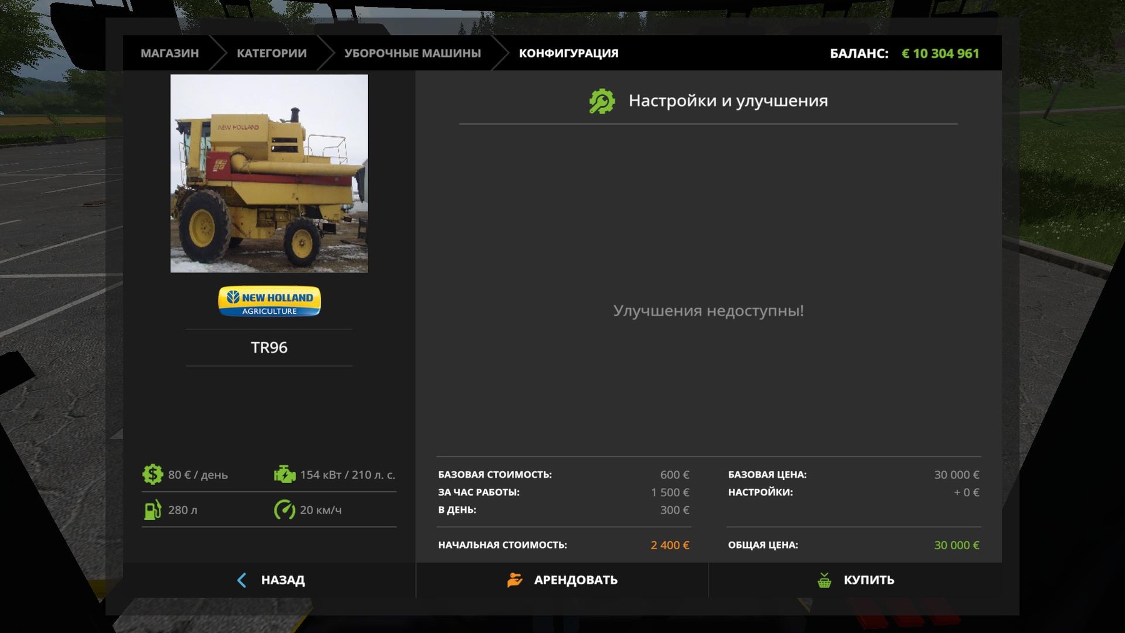1125x633 pixels.
Task: Click the green wrench settings icon
Action: click(x=602, y=101)
